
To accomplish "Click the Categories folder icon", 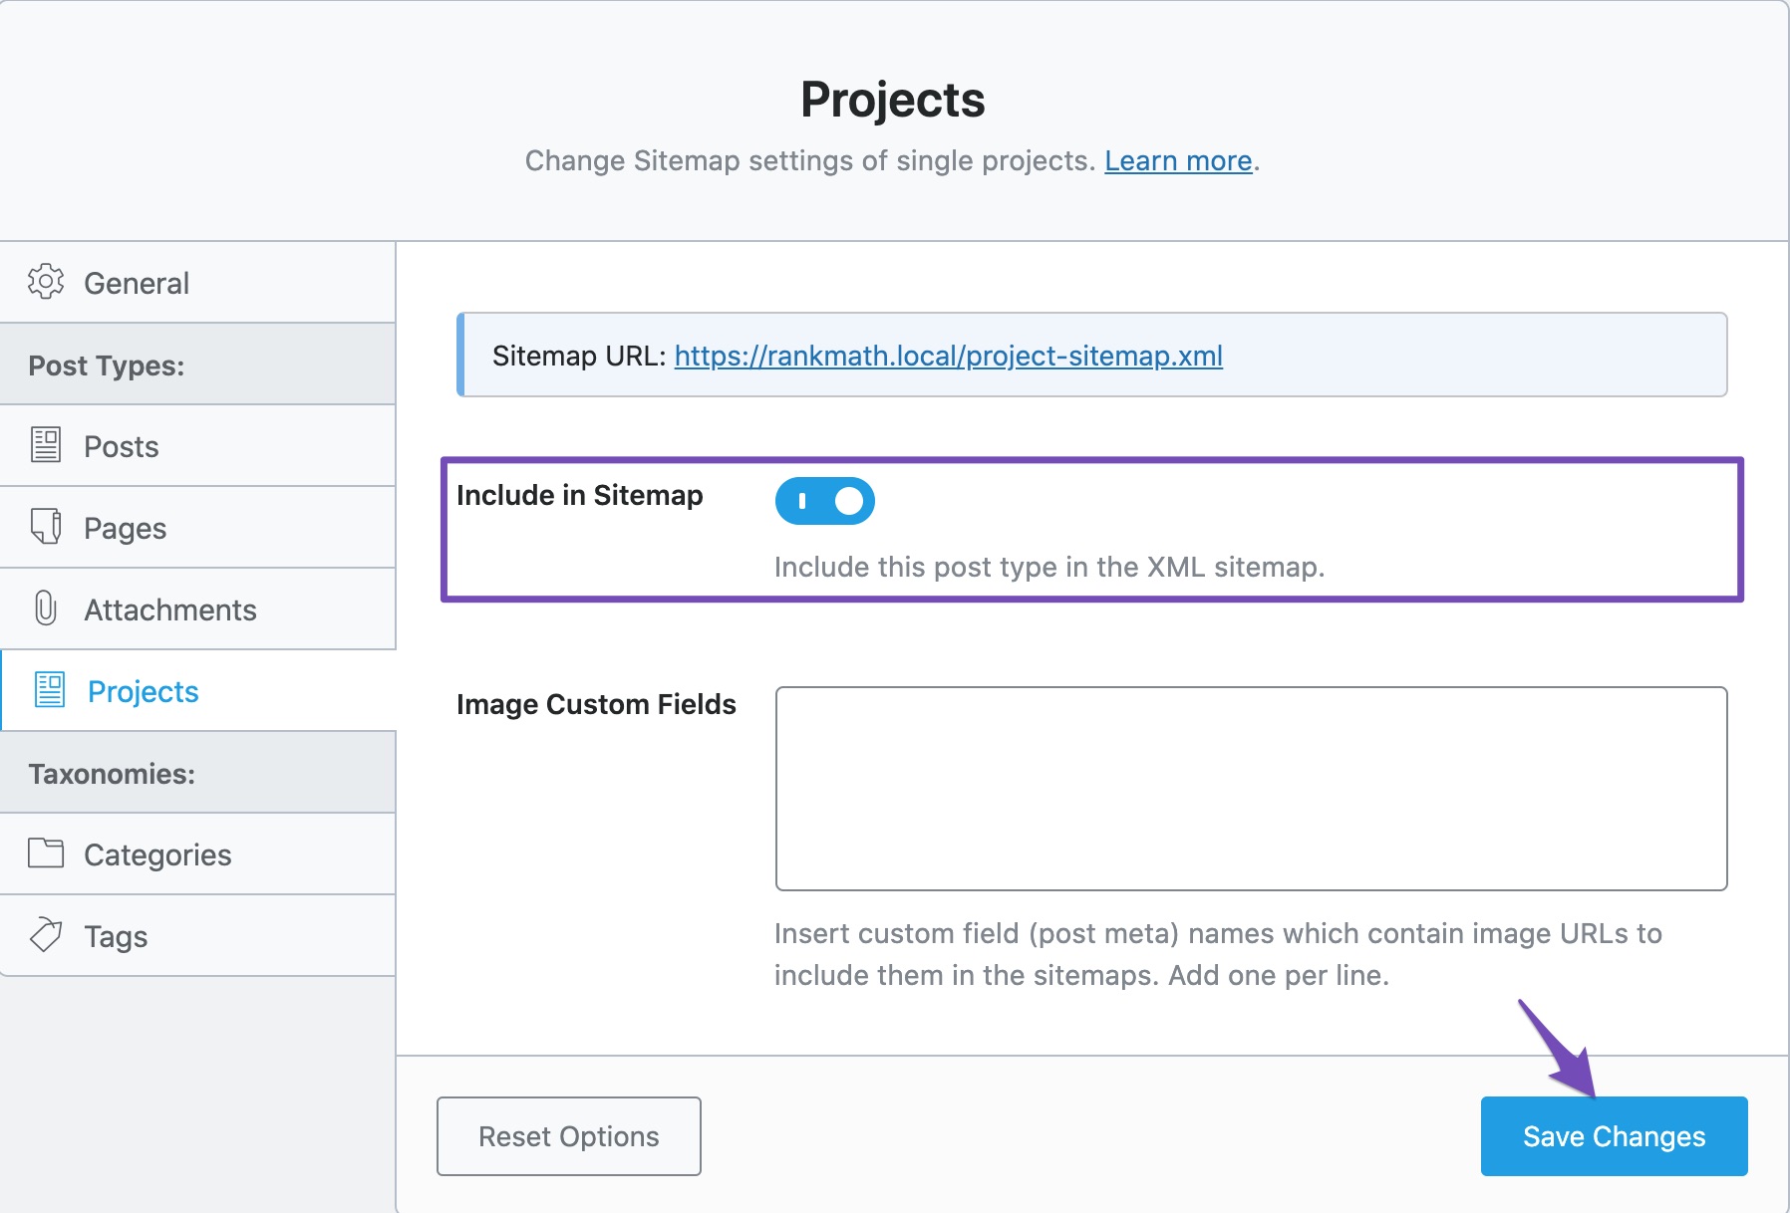I will [x=46, y=853].
